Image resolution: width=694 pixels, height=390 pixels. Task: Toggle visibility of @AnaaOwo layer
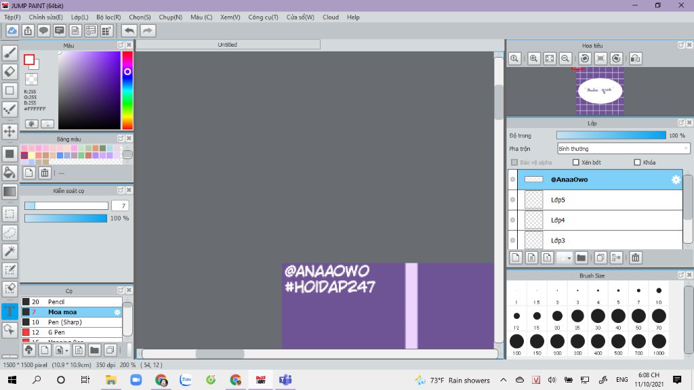point(512,179)
